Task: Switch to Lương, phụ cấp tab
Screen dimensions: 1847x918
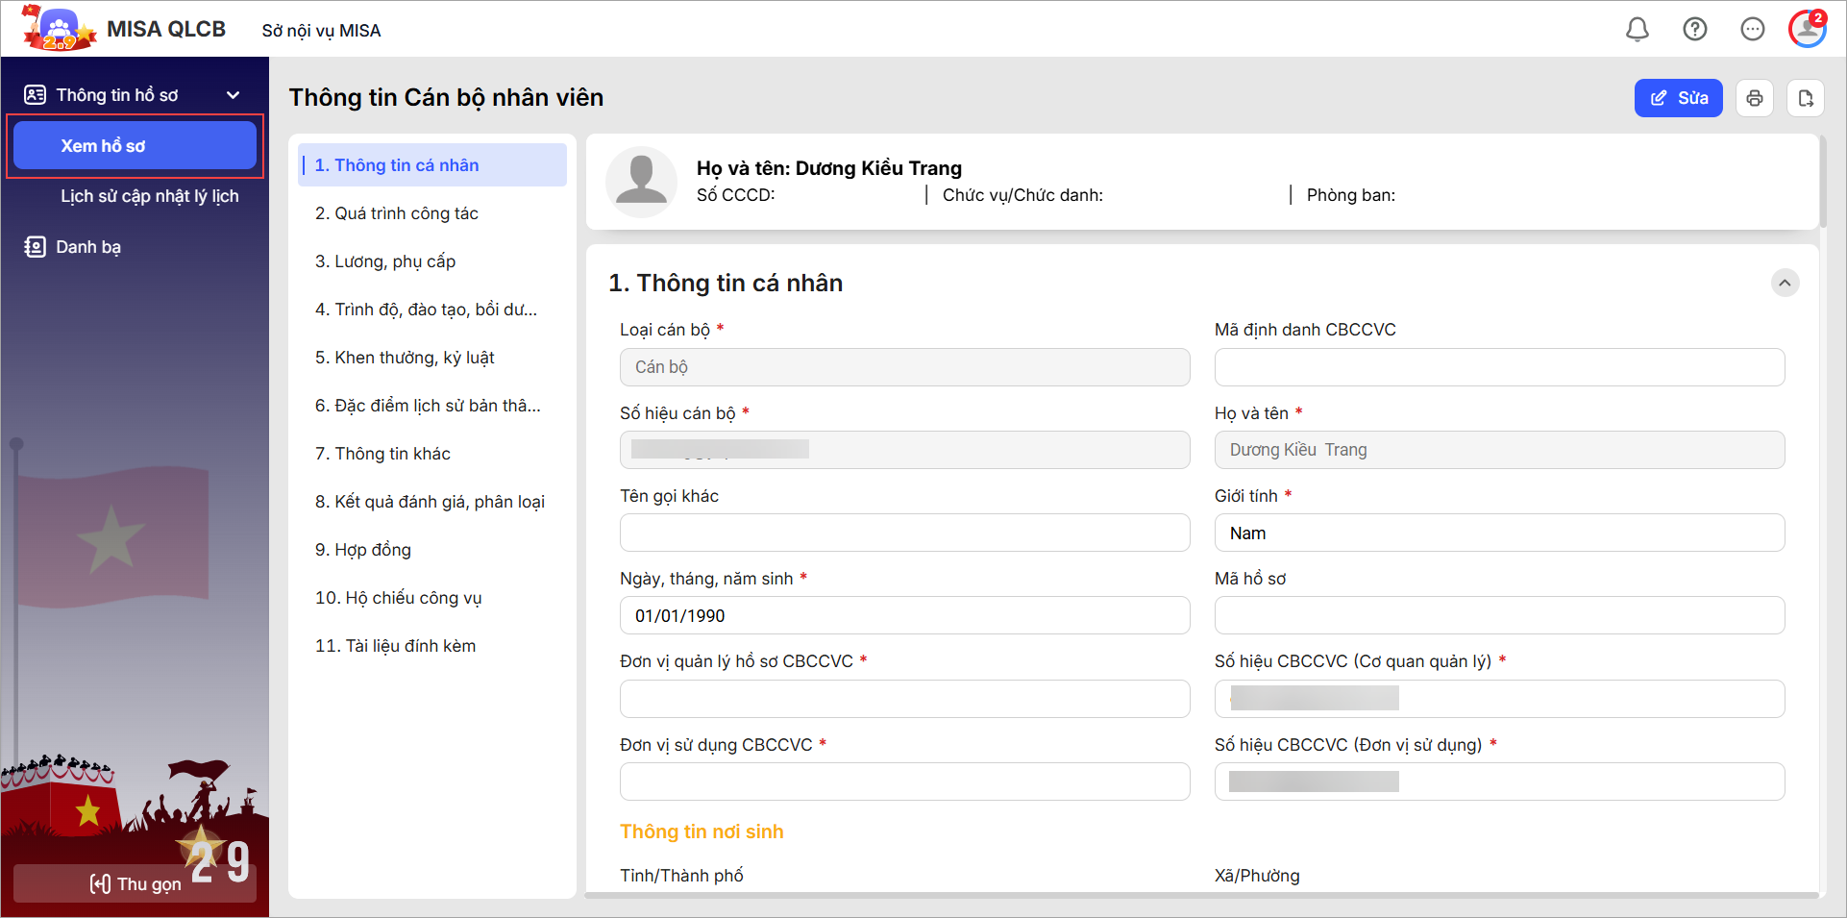Action: tap(385, 261)
